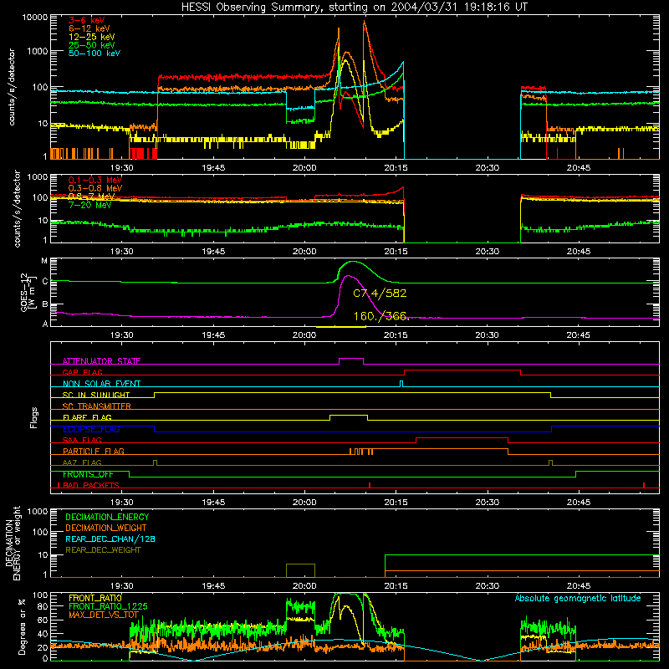Click the DECIMATION_ENERGY legend entry
This screenshot has height=669, width=669.
coord(107,517)
